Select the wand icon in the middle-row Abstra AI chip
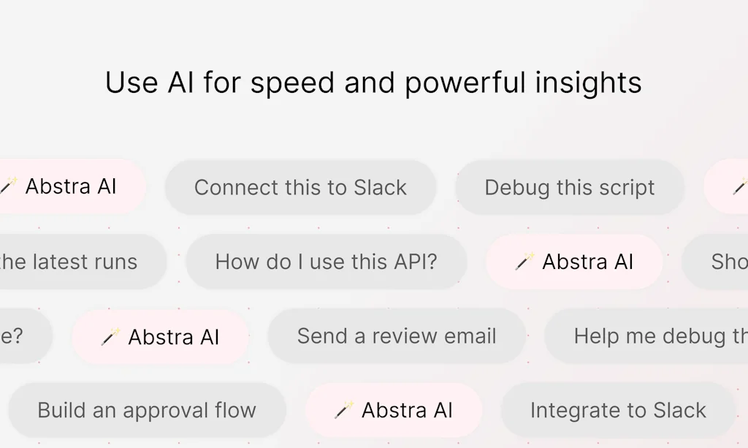Image resolution: width=748 pixels, height=448 pixels. 523,262
